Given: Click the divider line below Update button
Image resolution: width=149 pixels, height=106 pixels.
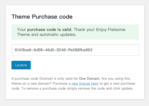Looking at the screenshot, I should click(x=75, y=73).
